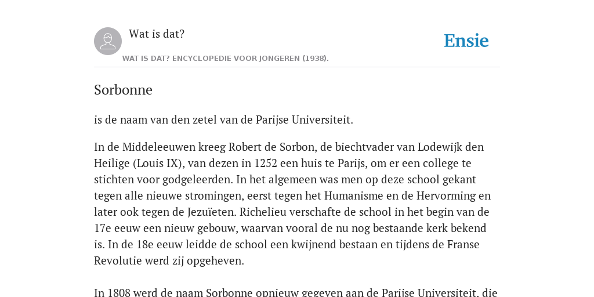The image size is (594, 297).
Task: Click the 'Sorbonne' article heading
Action: click(x=123, y=90)
